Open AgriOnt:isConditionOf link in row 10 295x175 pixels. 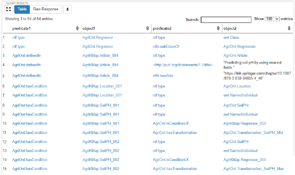click(171, 124)
